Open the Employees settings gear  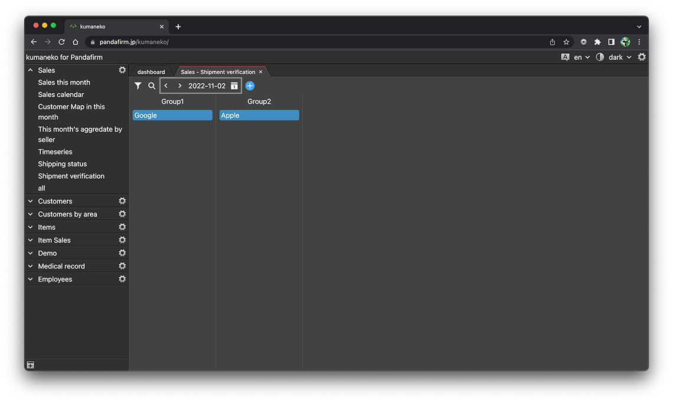[122, 279]
